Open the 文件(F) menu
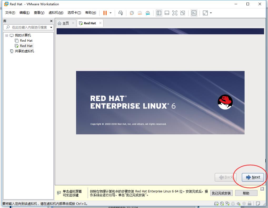This screenshot has height=208, width=268. 10,12
